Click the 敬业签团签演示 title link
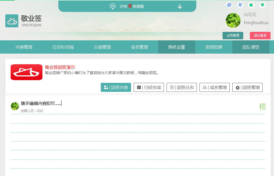 (x=60, y=67)
